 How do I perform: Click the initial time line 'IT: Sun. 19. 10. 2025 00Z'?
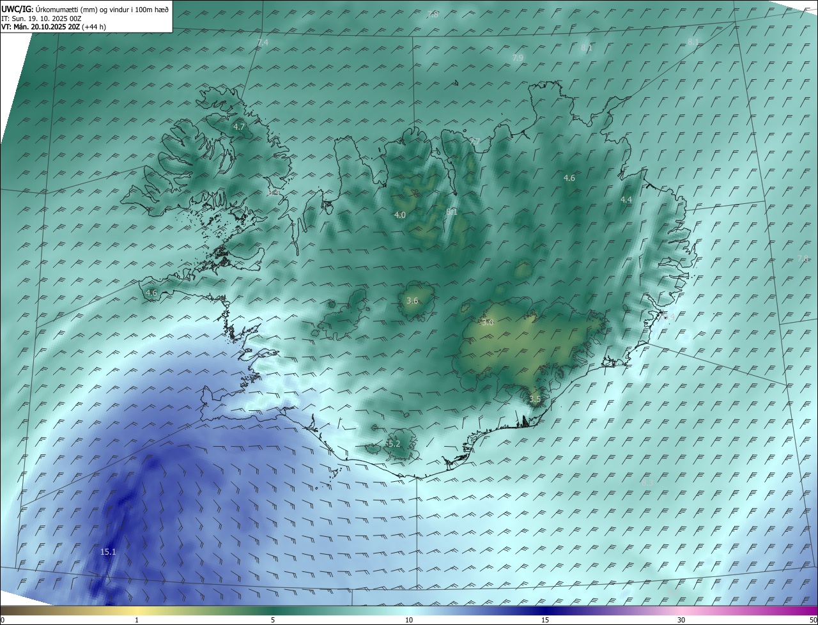point(42,19)
